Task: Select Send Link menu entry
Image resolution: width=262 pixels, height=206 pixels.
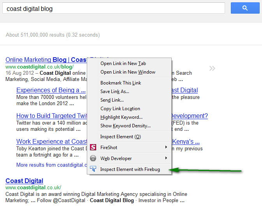Action: click(112, 100)
